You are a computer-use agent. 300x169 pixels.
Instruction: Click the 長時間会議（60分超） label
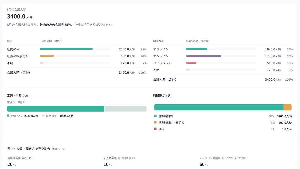click(20, 158)
